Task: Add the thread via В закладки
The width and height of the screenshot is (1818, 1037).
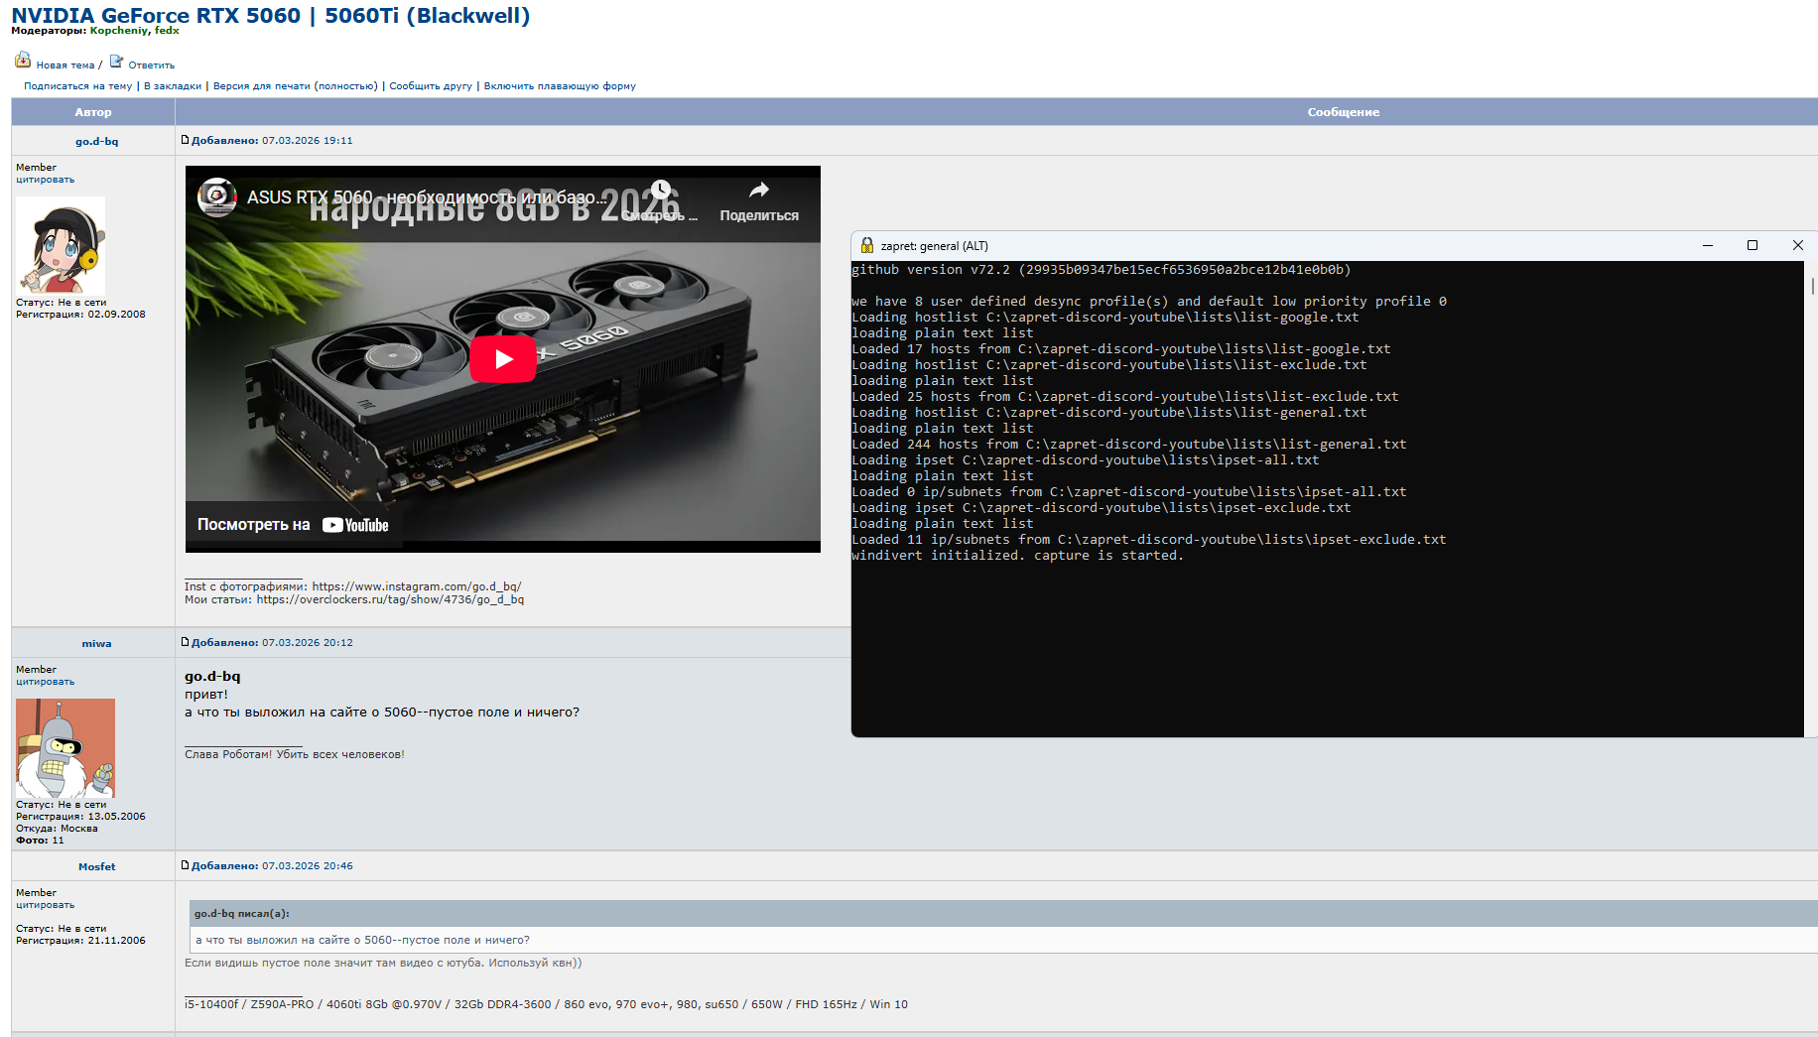Action: [173, 86]
